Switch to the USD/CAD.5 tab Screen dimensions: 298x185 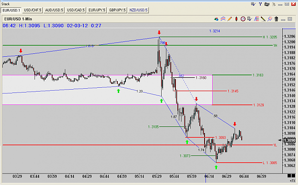76,10
